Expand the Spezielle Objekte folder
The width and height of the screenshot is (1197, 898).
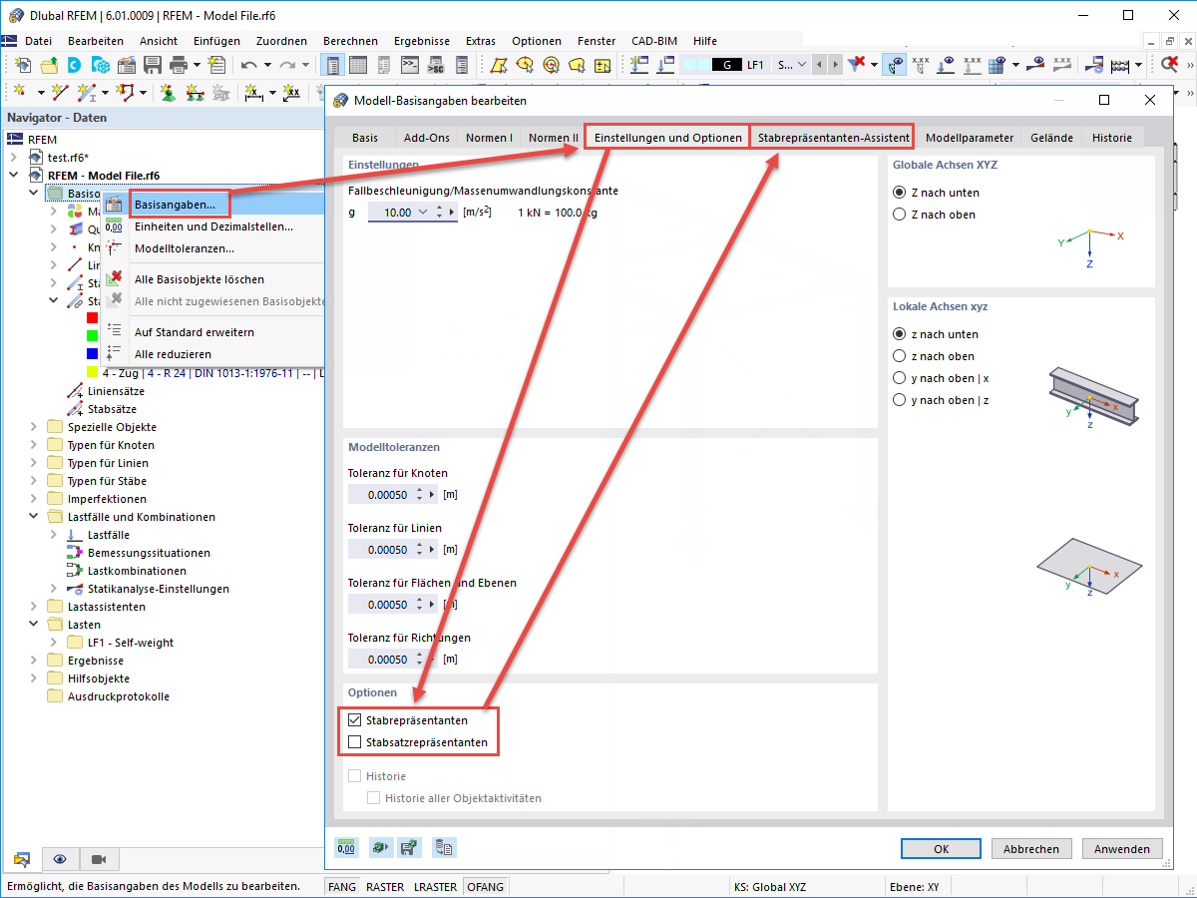point(34,427)
